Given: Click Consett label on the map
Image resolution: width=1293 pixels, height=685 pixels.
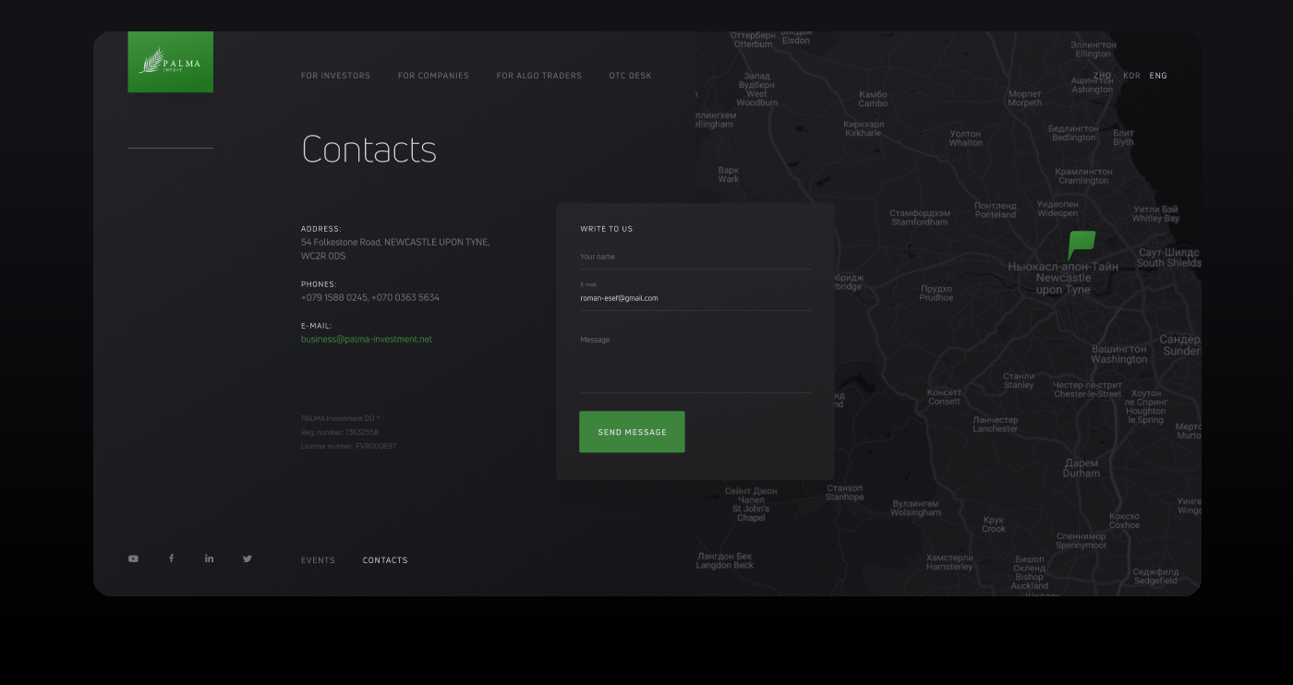Looking at the screenshot, I should [x=944, y=397].
